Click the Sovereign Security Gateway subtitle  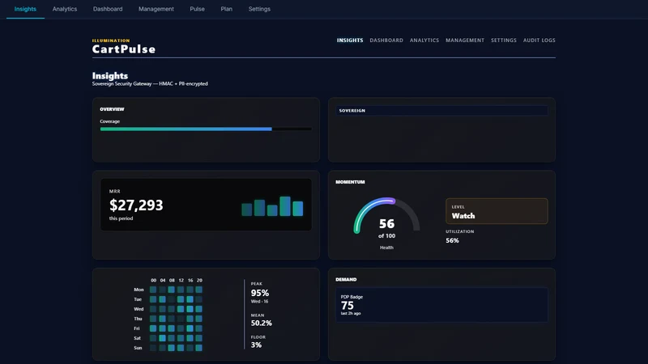pos(150,84)
